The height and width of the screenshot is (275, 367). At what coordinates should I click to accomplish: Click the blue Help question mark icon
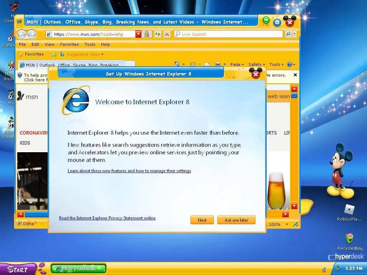click(290, 64)
